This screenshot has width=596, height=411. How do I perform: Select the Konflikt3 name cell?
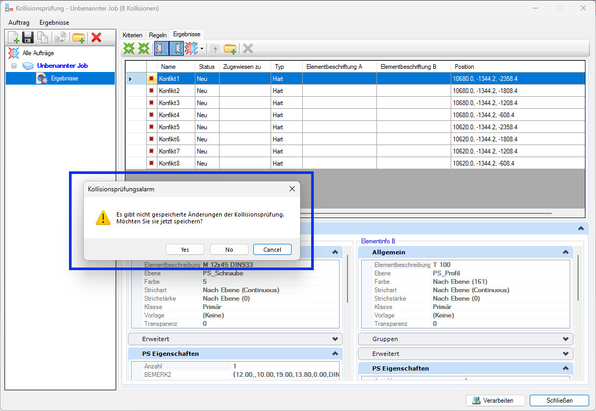pos(176,103)
